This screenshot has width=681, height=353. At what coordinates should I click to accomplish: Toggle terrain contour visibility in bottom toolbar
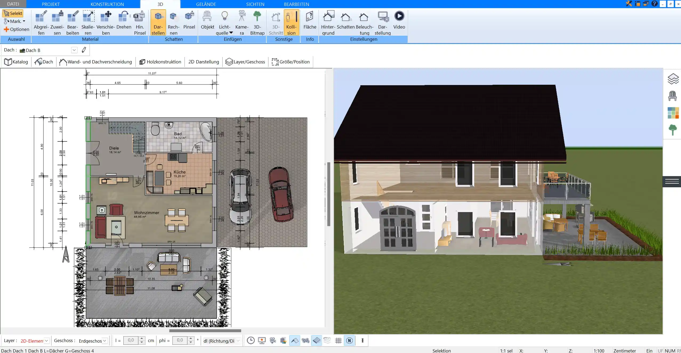(x=327, y=340)
